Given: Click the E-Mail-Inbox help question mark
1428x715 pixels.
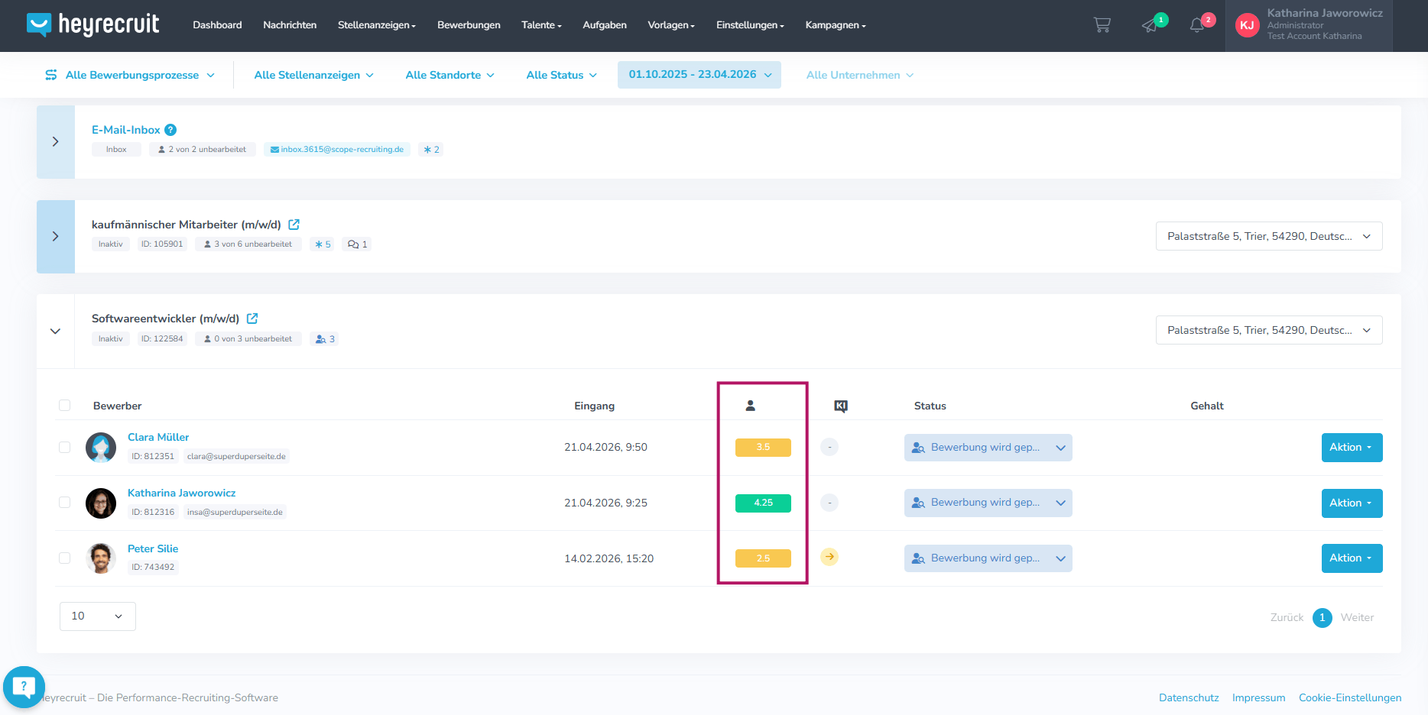Looking at the screenshot, I should point(170,130).
